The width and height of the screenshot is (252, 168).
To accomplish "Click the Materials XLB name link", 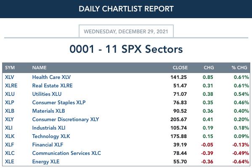I will tap(48, 111).
